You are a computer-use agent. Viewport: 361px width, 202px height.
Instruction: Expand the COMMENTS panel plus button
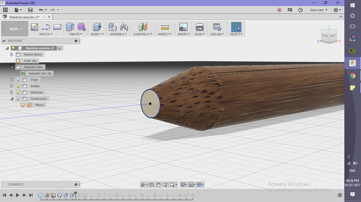coord(76,184)
